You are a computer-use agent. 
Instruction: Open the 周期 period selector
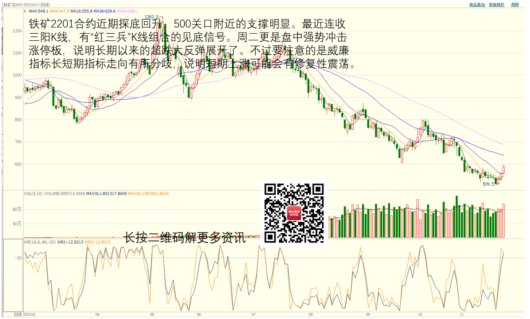pos(515,5)
